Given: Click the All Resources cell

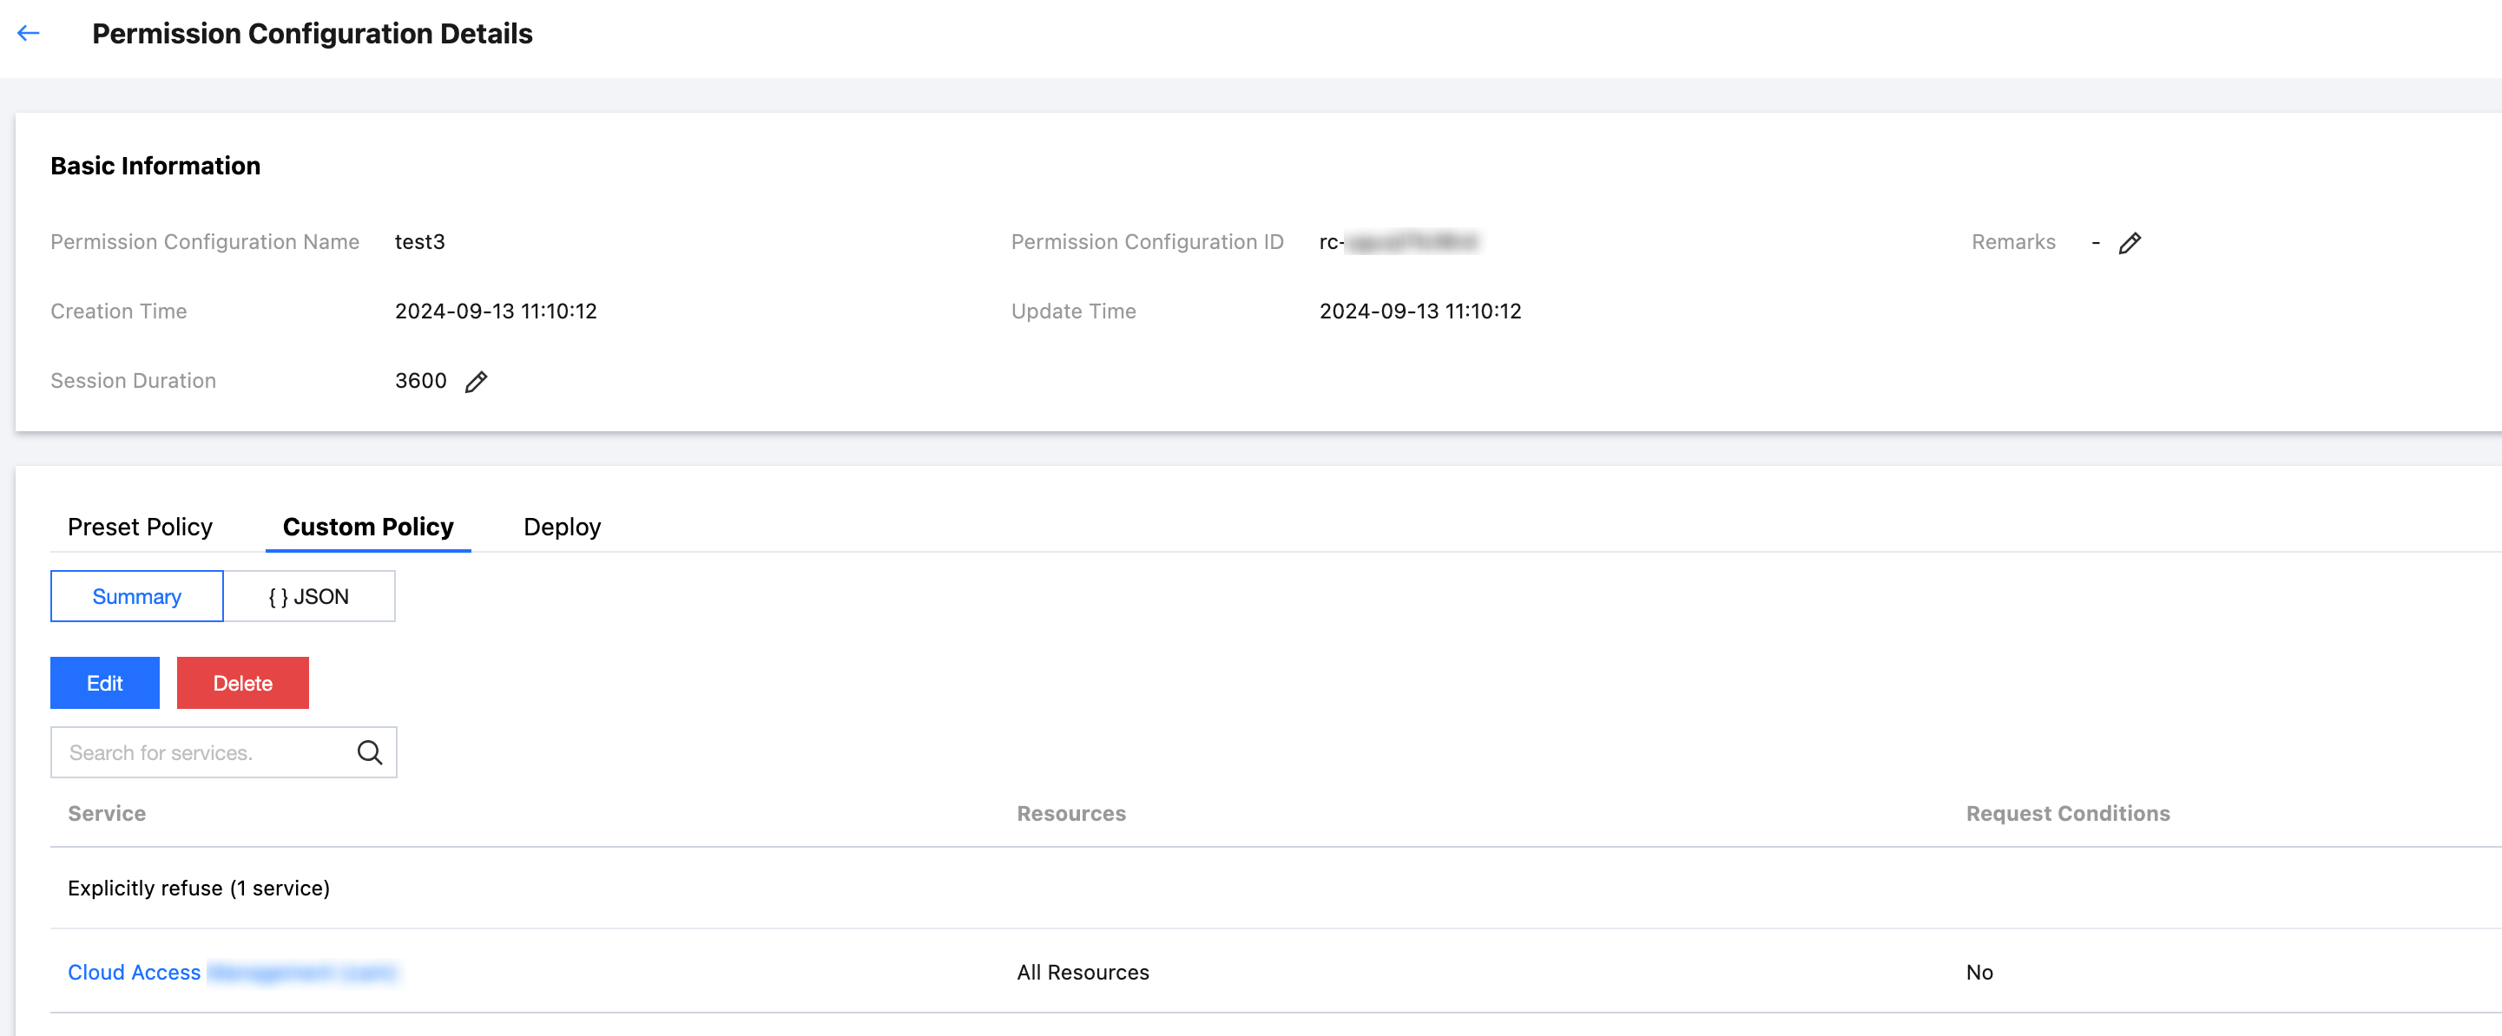Looking at the screenshot, I should (1083, 972).
